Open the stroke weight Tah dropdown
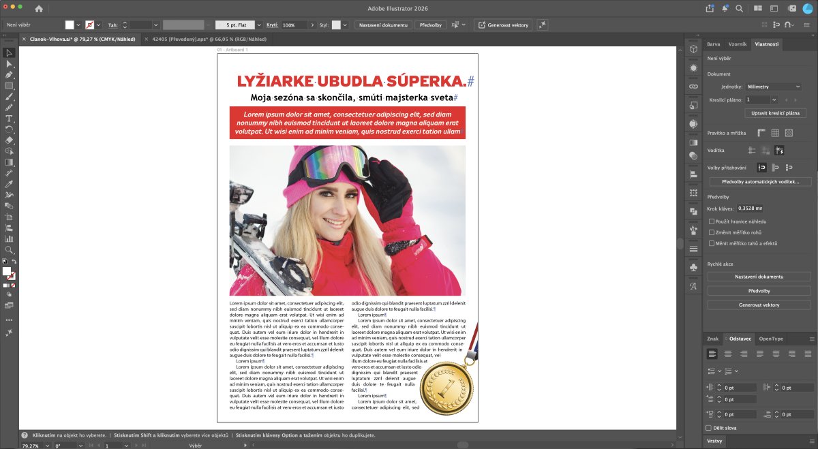Image resolution: width=818 pixels, height=449 pixels. click(156, 25)
